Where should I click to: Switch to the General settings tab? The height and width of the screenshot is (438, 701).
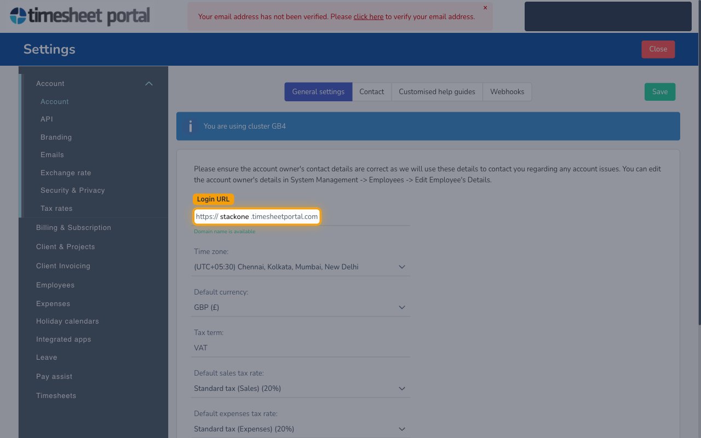click(318, 92)
